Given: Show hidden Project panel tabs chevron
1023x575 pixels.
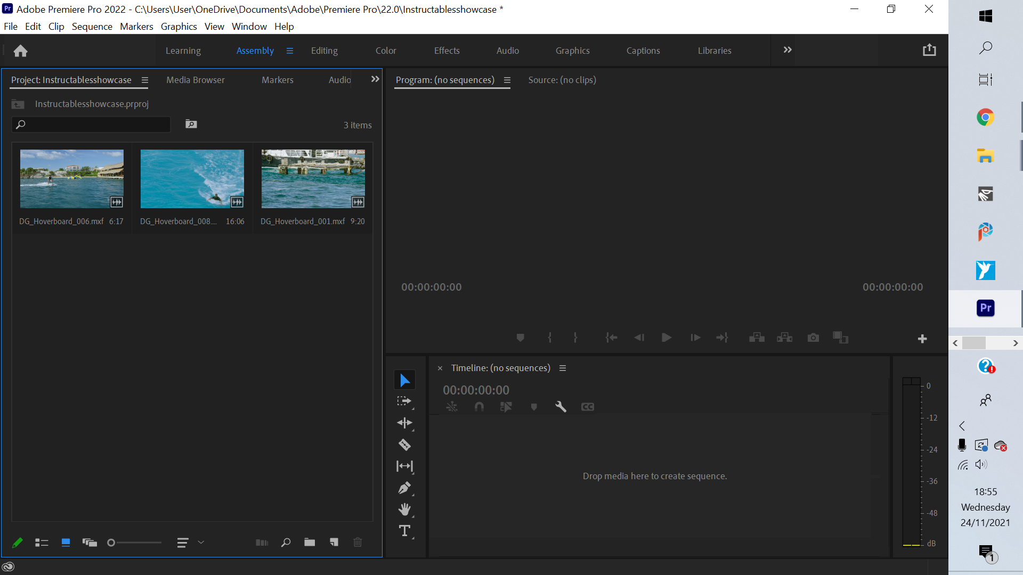Looking at the screenshot, I should (x=375, y=79).
